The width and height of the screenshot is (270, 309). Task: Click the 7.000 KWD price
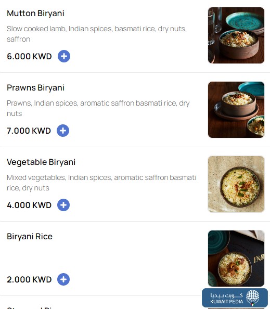[29, 131]
